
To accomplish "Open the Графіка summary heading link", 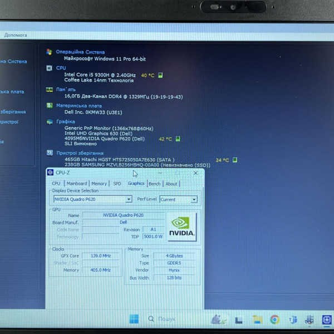I will [66, 121].
